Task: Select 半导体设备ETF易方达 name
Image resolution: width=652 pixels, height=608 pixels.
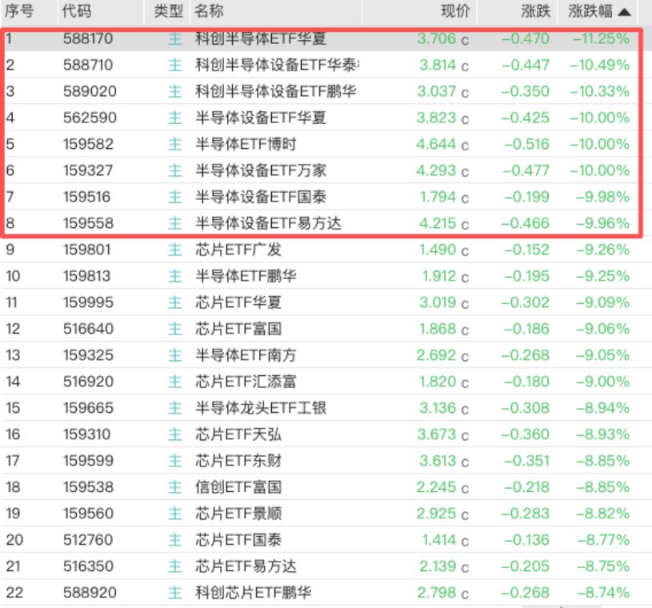Action: click(x=268, y=223)
